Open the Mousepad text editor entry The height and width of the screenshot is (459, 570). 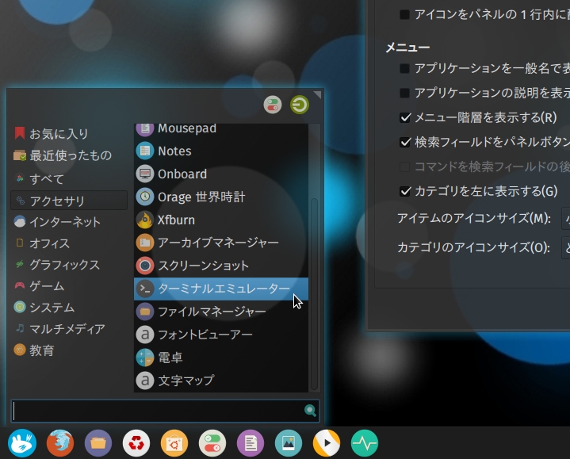tap(221, 129)
